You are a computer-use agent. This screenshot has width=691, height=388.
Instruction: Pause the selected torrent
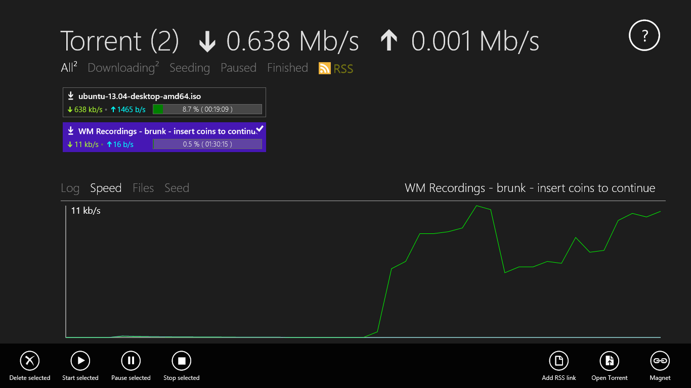(x=131, y=361)
